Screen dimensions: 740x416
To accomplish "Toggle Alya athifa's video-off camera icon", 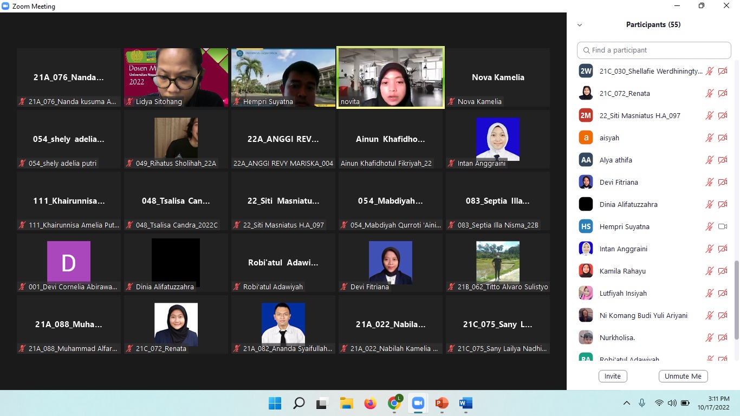I will pos(722,160).
